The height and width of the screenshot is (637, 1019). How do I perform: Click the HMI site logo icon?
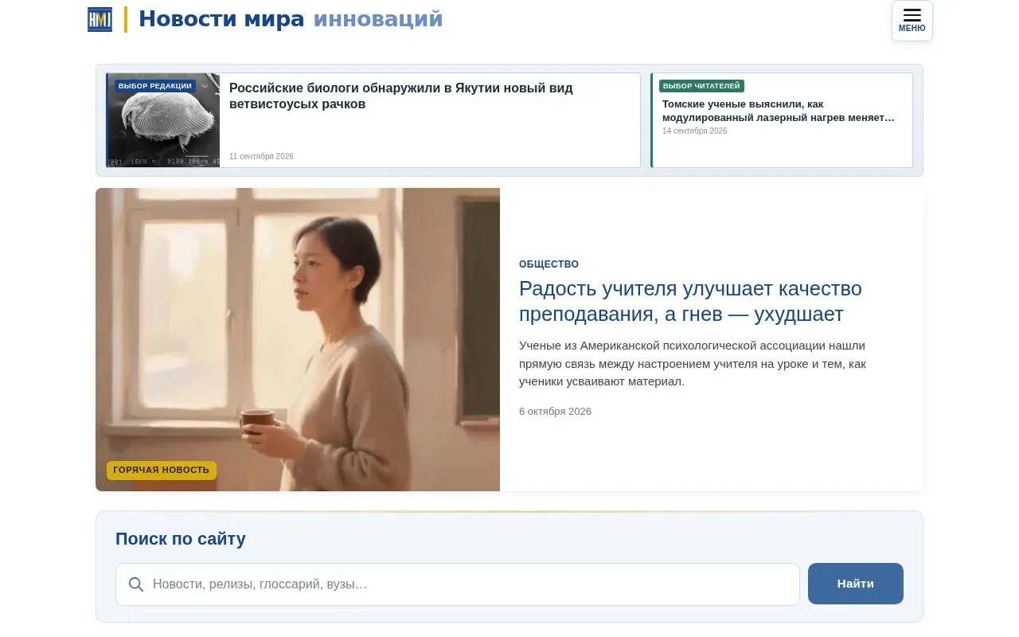[x=100, y=19]
